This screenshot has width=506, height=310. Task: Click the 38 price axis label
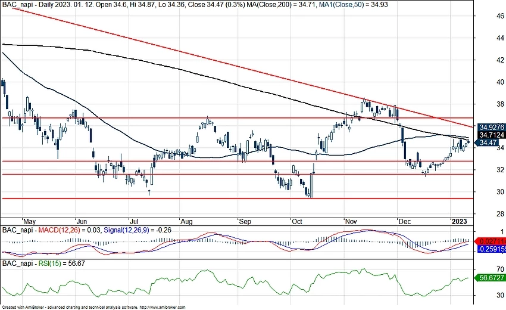point(500,104)
